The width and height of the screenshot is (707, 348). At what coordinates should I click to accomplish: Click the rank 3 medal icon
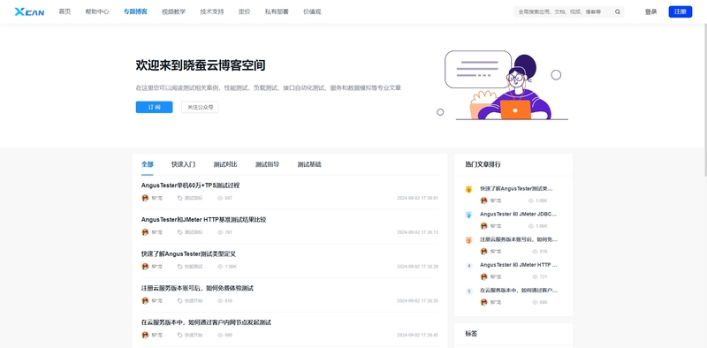click(468, 240)
